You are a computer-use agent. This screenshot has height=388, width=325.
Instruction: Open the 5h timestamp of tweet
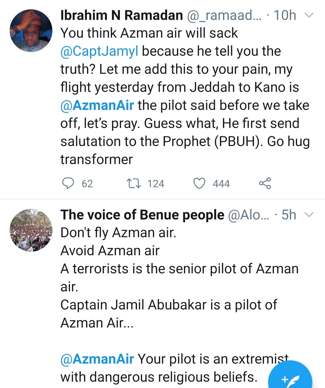coord(289,215)
